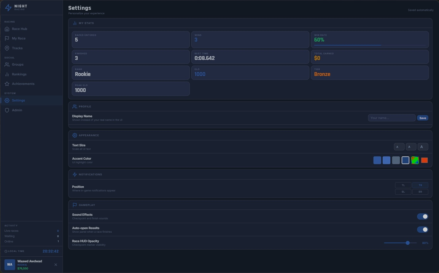Save the display name

coord(423,118)
